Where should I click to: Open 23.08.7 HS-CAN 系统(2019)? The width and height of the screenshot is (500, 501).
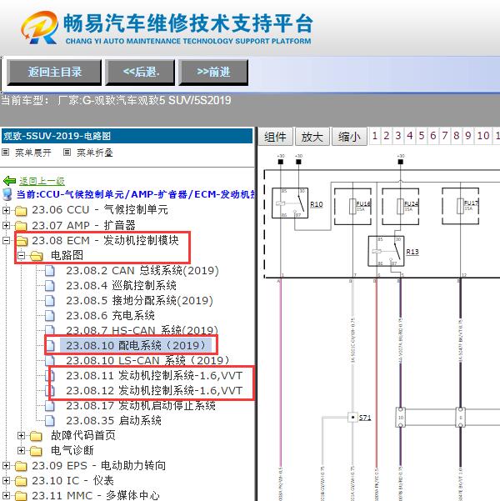pos(142,330)
